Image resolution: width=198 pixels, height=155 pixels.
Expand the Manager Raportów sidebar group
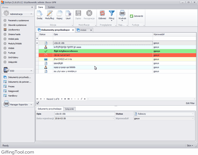[x=32, y=104]
